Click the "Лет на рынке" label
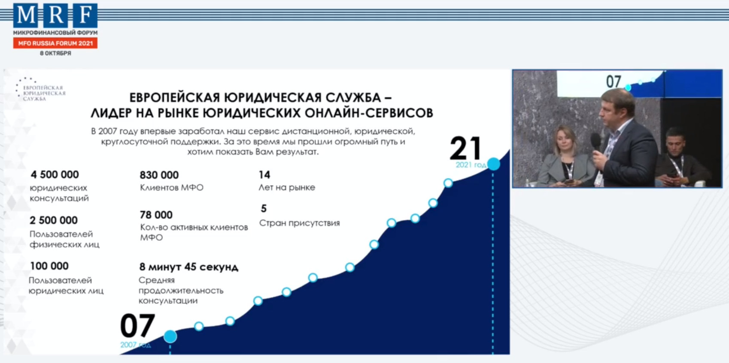Screen dimensions: 729x363 [287, 187]
